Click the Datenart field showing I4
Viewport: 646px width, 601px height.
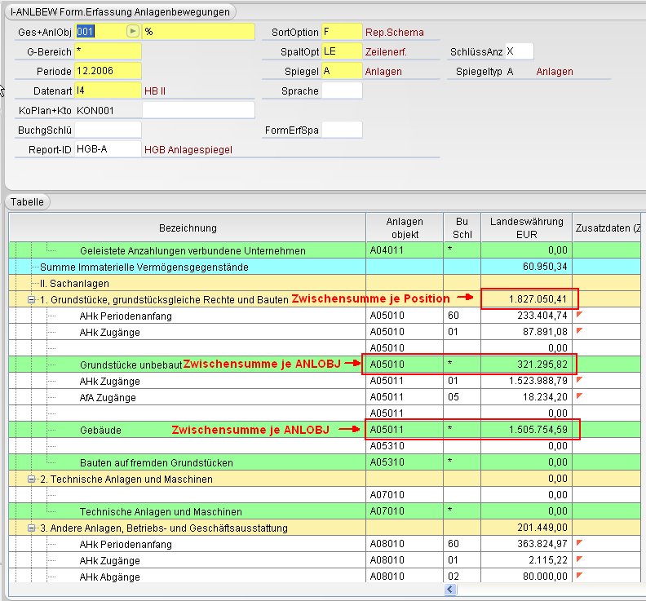(x=108, y=91)
